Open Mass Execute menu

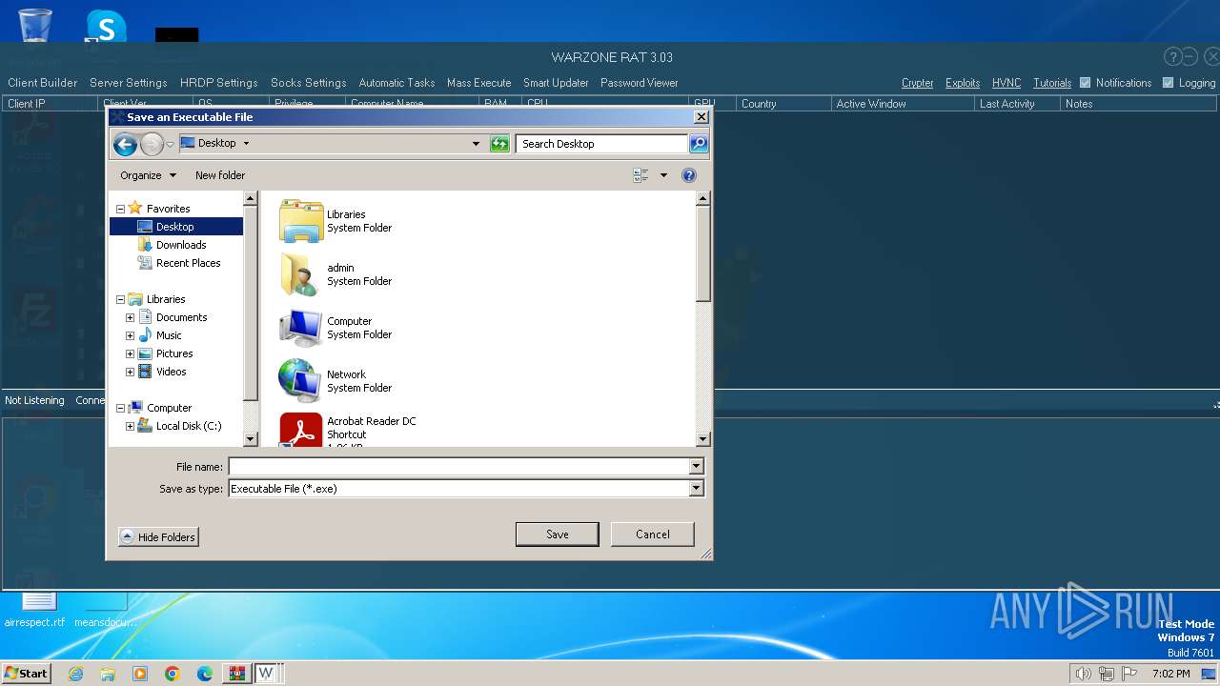click(x=478, y=83)
